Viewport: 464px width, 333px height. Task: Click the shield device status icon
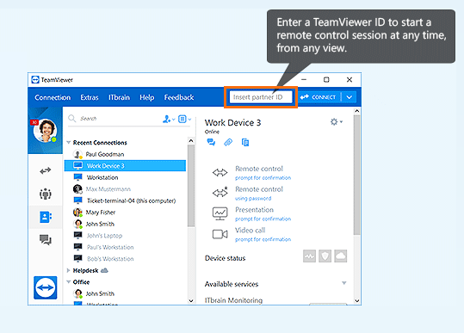[x=325, y=256]
